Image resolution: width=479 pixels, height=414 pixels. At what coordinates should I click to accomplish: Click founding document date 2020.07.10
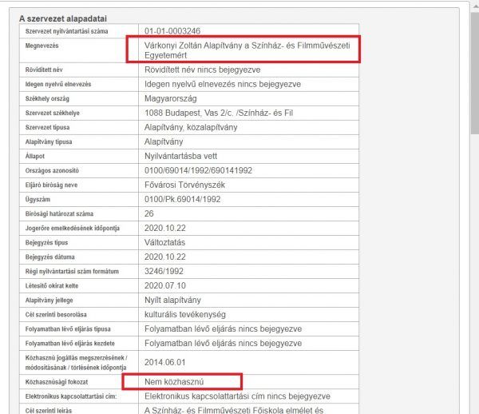click(165, 285)
